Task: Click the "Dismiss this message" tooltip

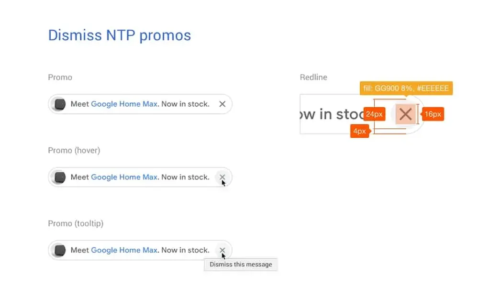Action: click(x=241, y=264)
